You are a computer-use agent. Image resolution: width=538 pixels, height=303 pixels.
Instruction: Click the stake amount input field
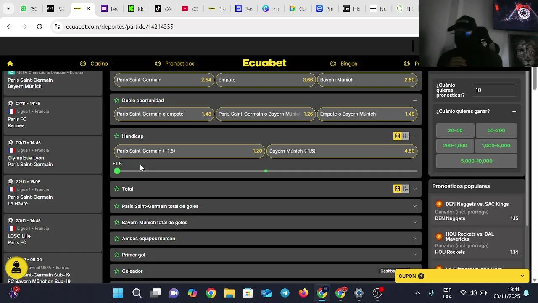[494, 90]
